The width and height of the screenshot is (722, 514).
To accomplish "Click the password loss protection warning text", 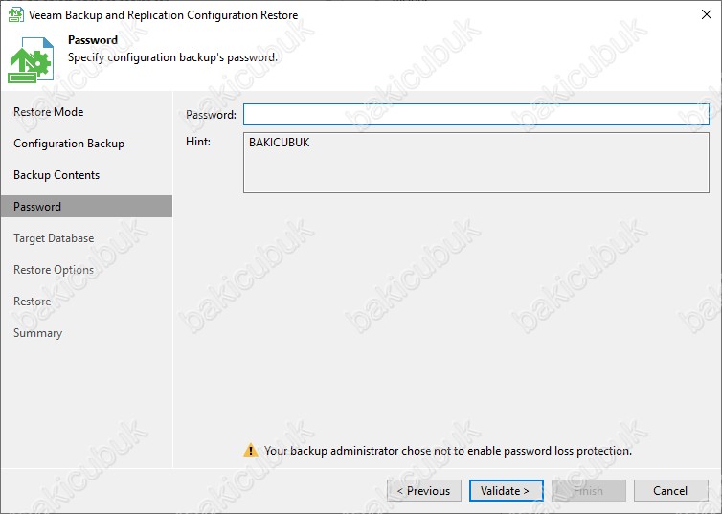I will click(447, 451).
